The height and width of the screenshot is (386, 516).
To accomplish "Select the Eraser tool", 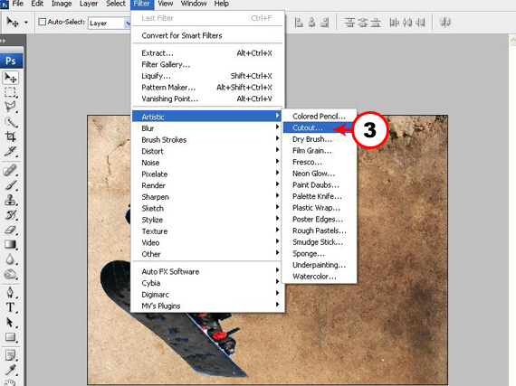I will (x=10, y=230).
